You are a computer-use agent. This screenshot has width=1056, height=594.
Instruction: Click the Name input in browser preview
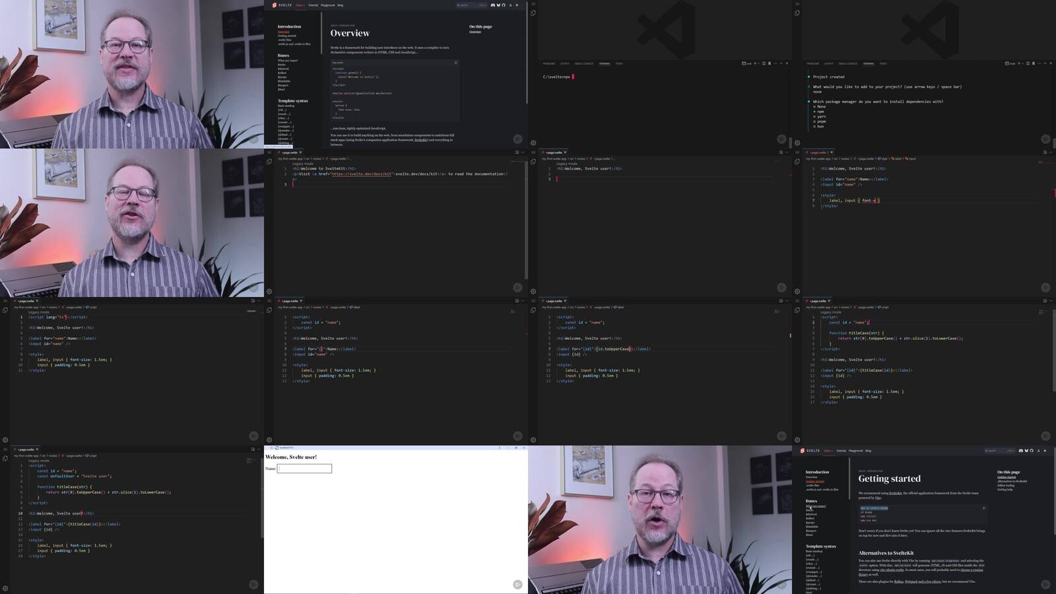tap(304, 469)
